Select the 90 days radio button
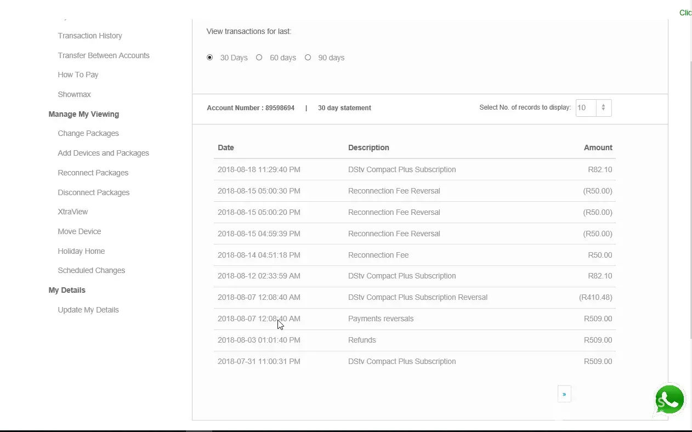The image size is (692, 432). point(308,58)
